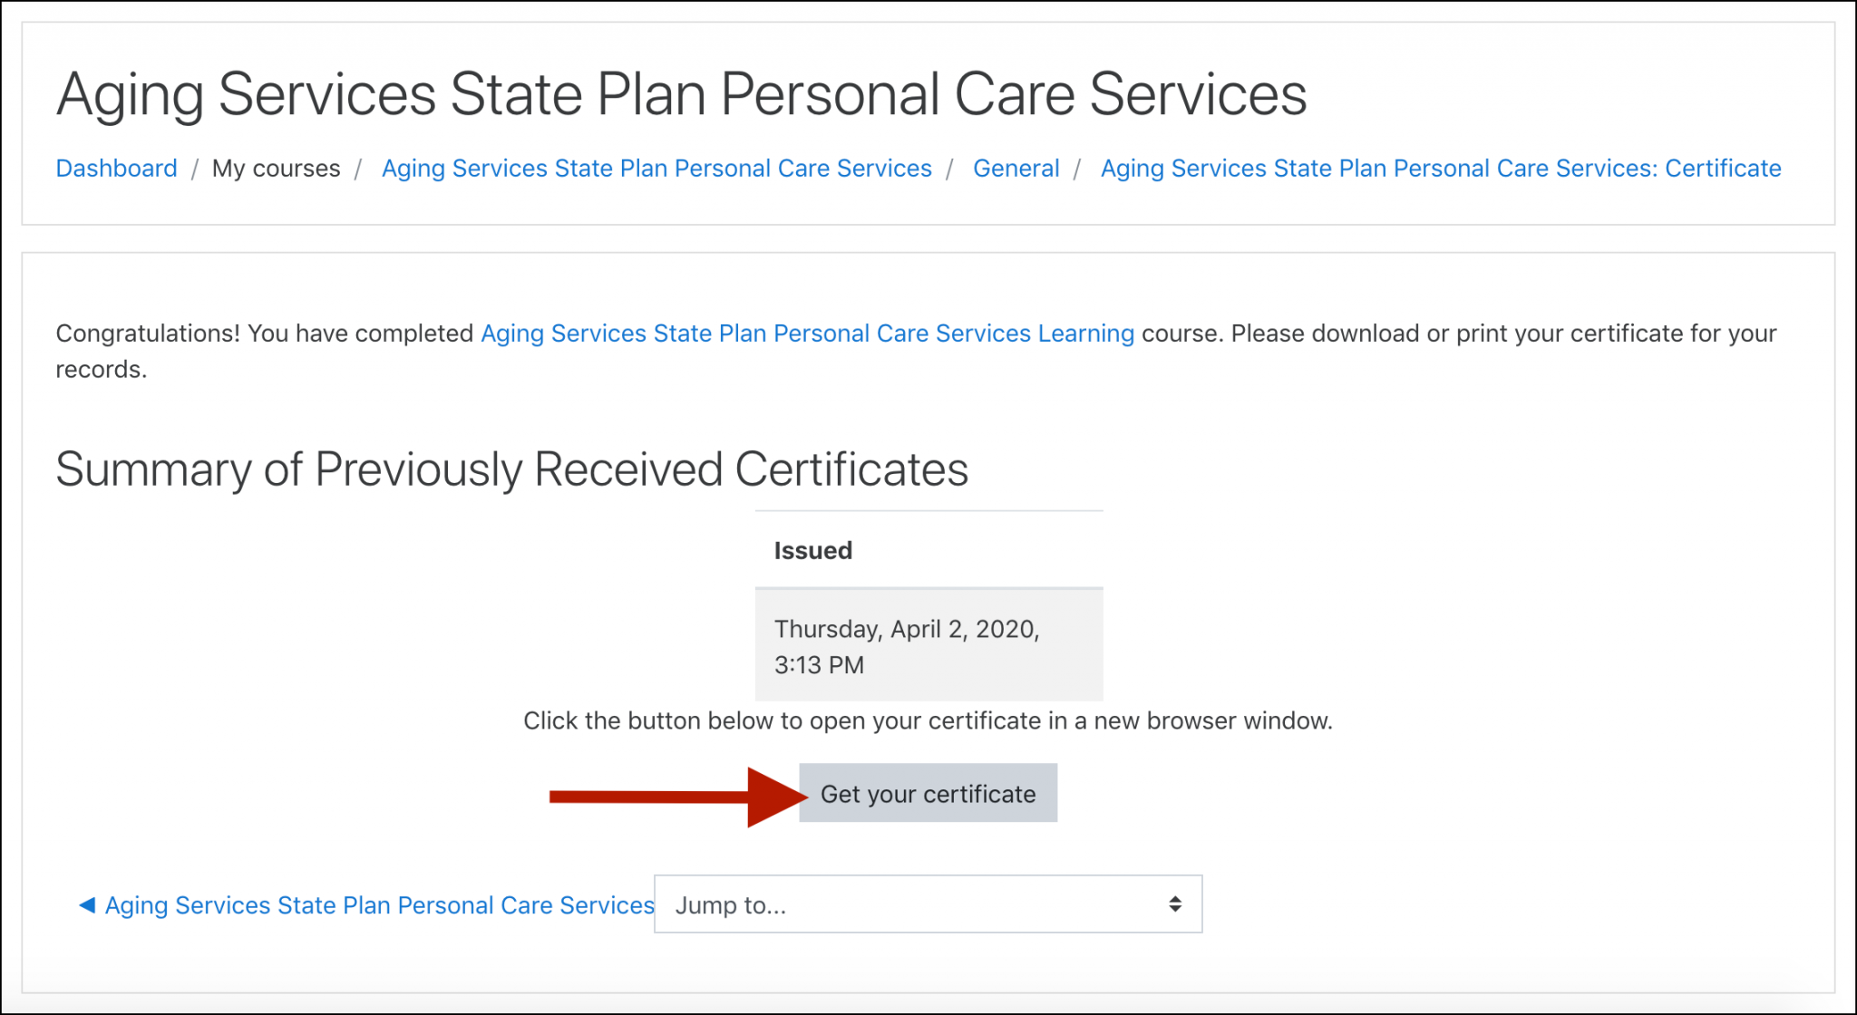Screen dimensions: 1857x1015
Task: Select My courses in the breadcrumb trail
Action: 276,168
